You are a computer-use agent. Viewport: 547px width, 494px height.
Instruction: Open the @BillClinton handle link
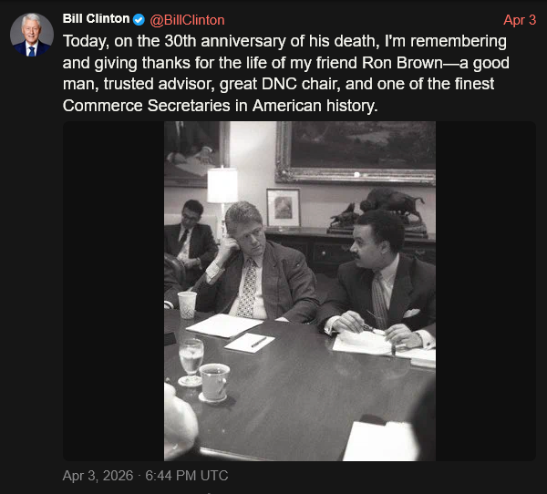[187, 20]
